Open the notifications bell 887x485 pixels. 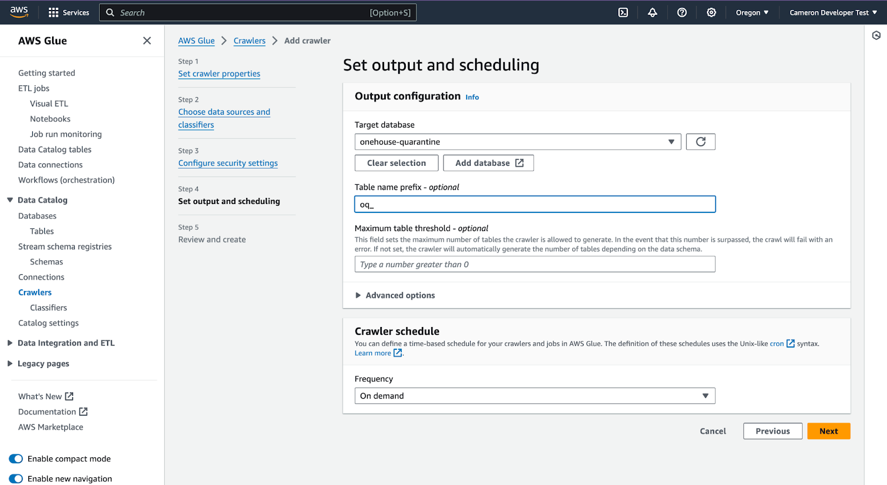652,12
